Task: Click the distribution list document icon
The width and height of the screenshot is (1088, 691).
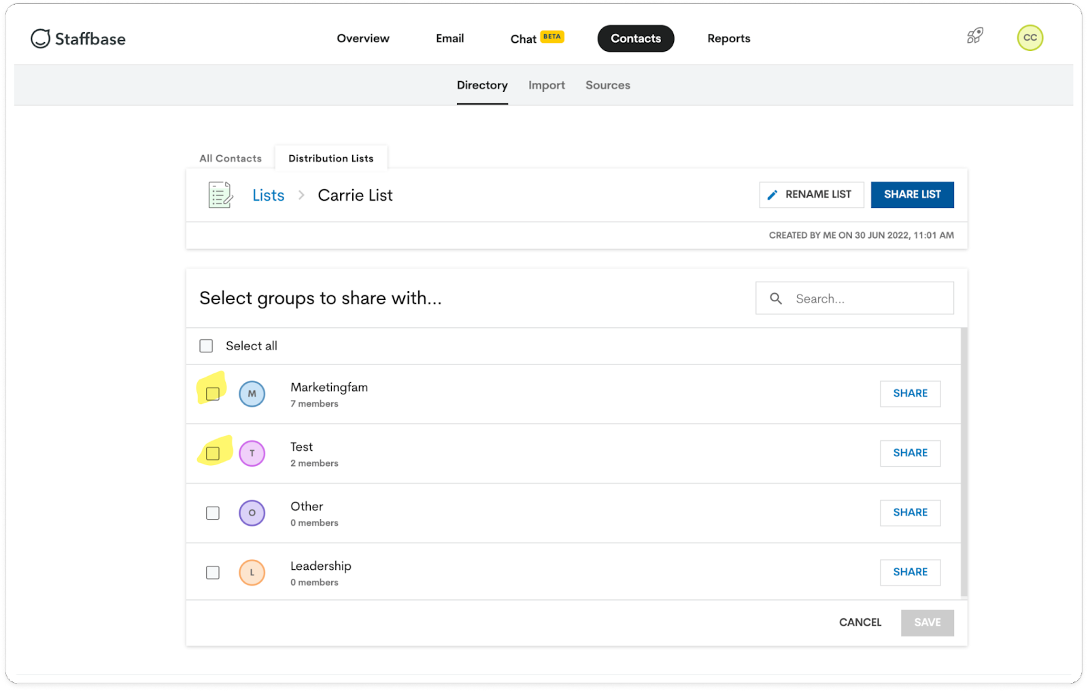Action: pos(220,195)
